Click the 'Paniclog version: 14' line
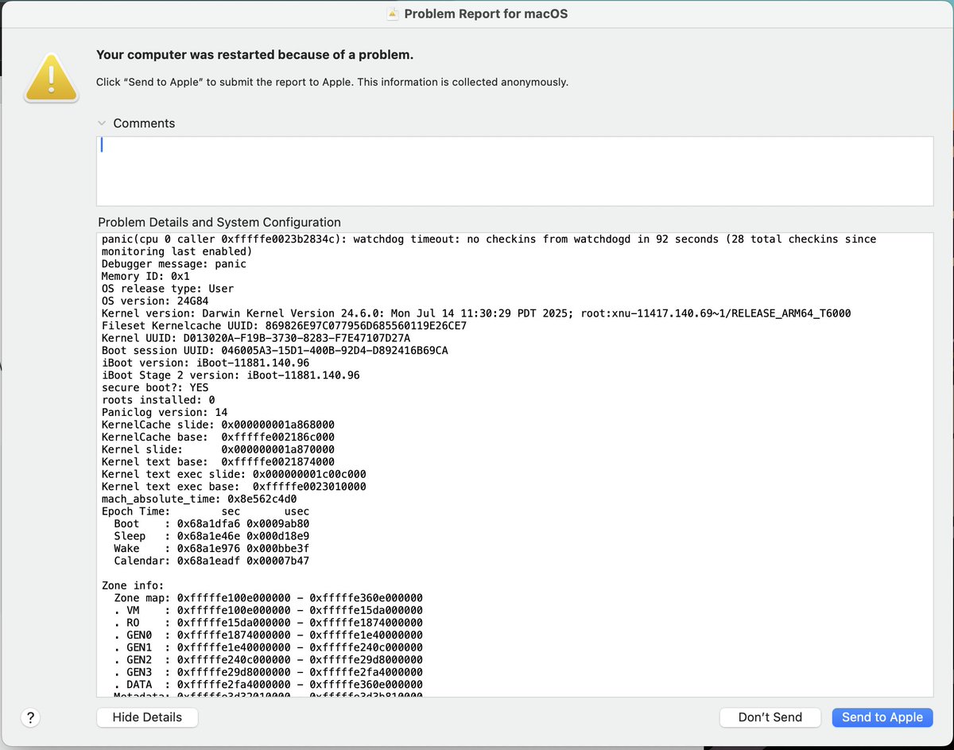954x750 pixels. (165, 412)
